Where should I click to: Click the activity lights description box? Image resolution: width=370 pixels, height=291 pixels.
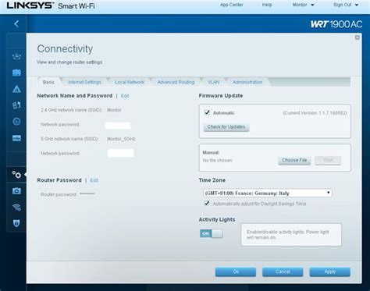pos(291,235)
